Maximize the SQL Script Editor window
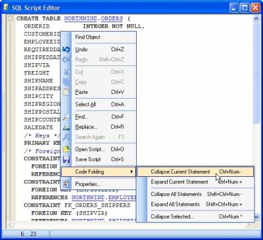Image resolution: width=263 pixels, height=240 pixels. coord(245,8)
